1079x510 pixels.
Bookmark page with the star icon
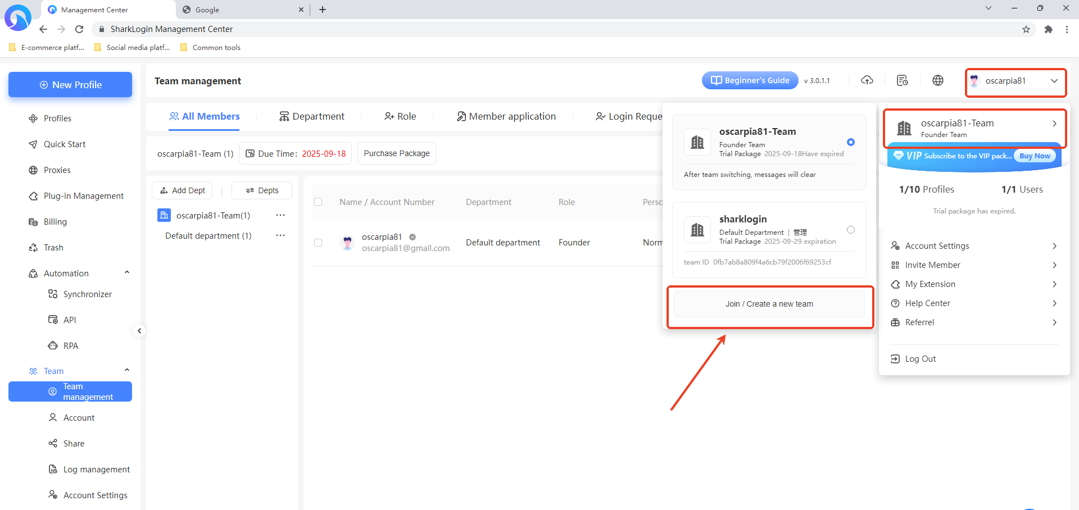[1026, 29]
